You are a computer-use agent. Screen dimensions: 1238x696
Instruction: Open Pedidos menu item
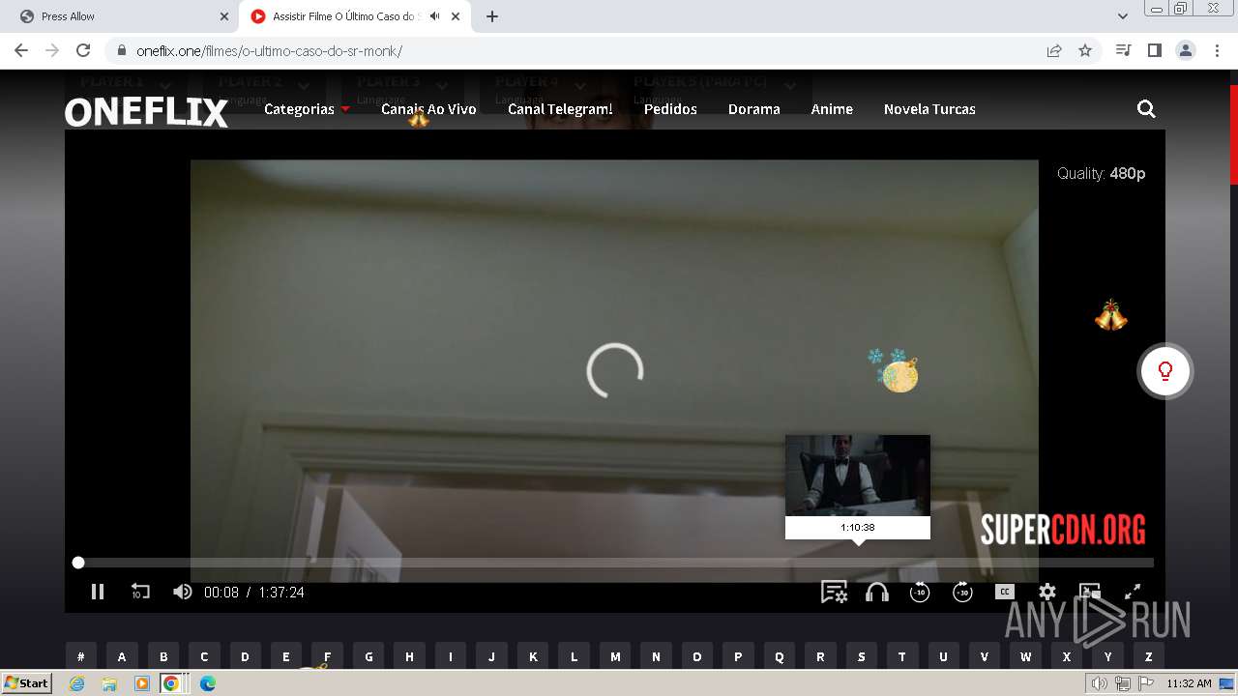(670, 109)
